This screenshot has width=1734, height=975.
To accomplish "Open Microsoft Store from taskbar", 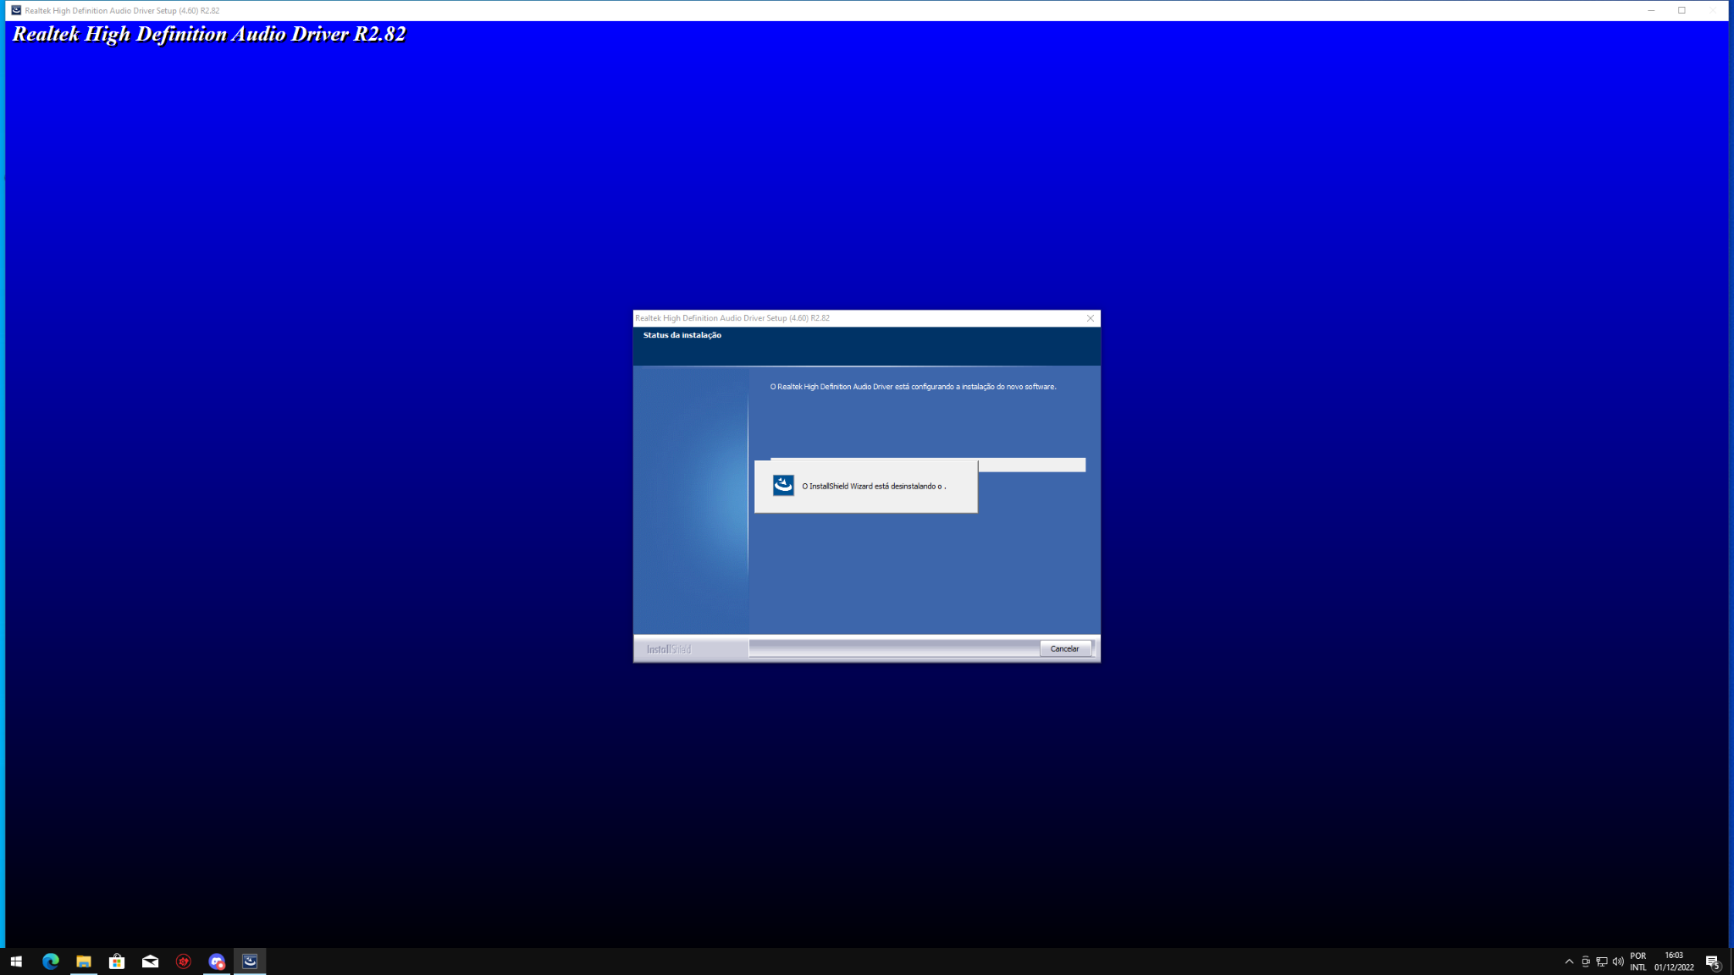I will click(x=117, y=961).
